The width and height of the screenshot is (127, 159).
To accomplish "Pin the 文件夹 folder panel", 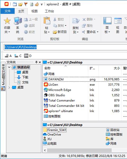I will click(x=36, y=62).
